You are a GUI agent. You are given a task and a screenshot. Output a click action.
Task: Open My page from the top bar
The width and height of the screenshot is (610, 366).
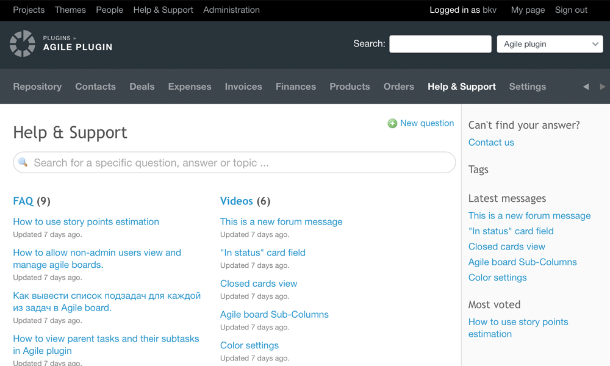point(527,10)
